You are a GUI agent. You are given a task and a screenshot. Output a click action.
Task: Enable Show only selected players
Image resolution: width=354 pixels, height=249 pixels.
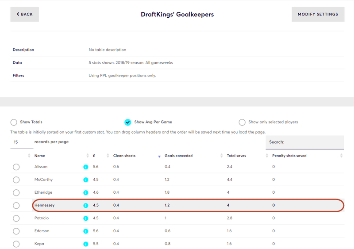pos(242,122)
